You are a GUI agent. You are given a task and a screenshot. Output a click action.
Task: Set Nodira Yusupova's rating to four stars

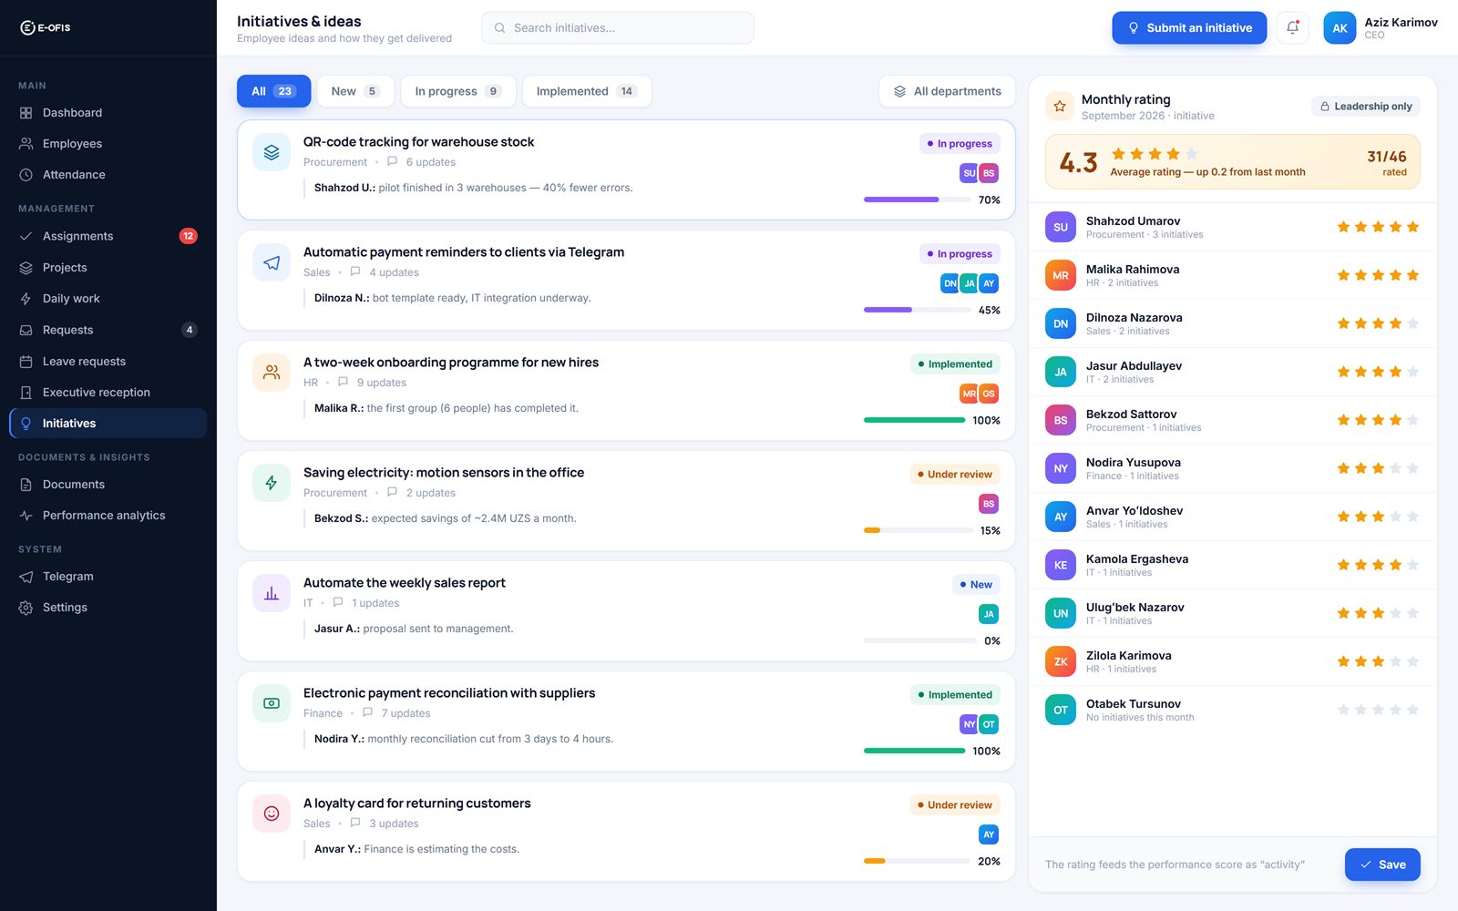[x=1395, y=468]
